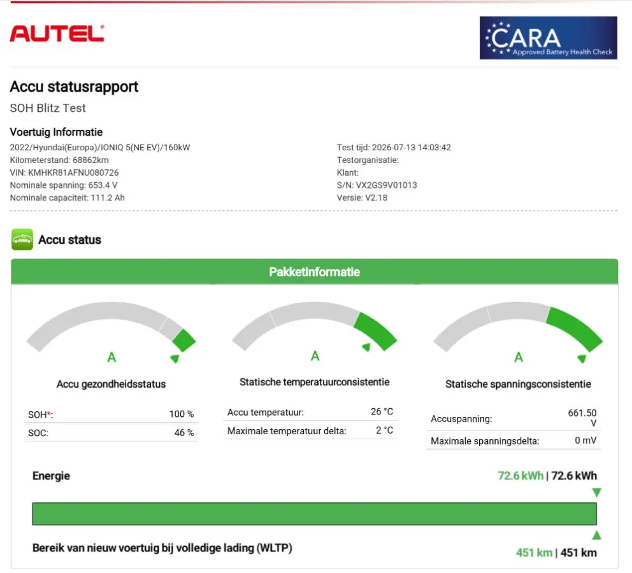Select the Pakketinformatie green header tab
This screenshot has height=573, width=632.
pyautogui.click(x=314, y=272)
